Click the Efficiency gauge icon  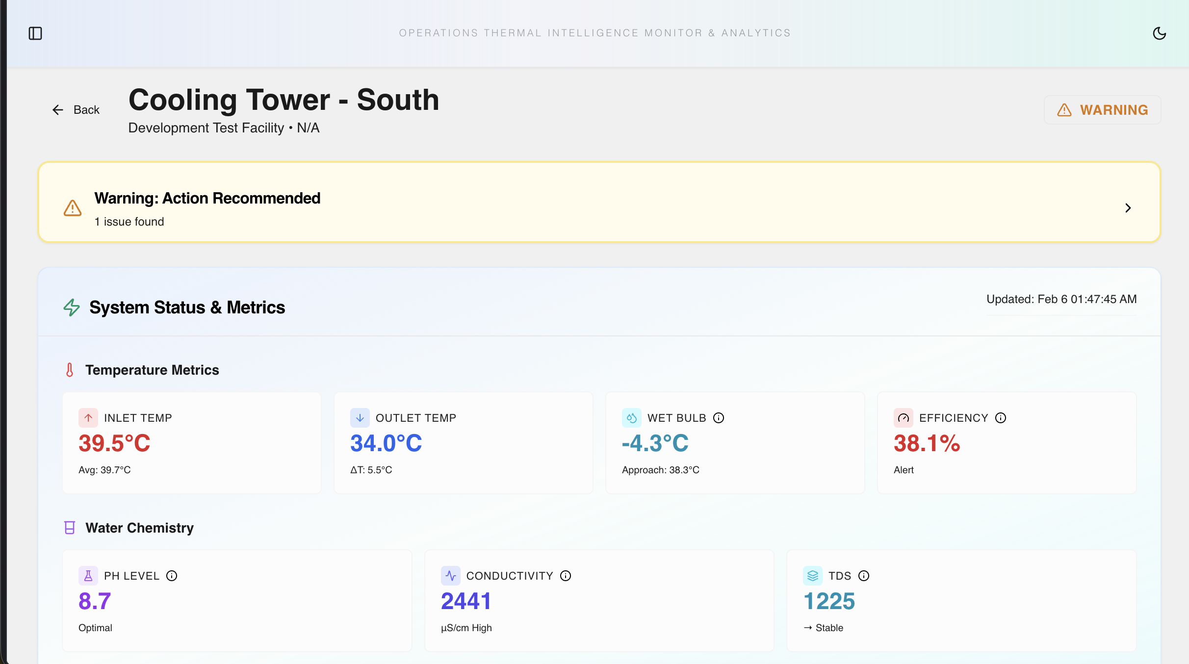(x=904, y=418)
